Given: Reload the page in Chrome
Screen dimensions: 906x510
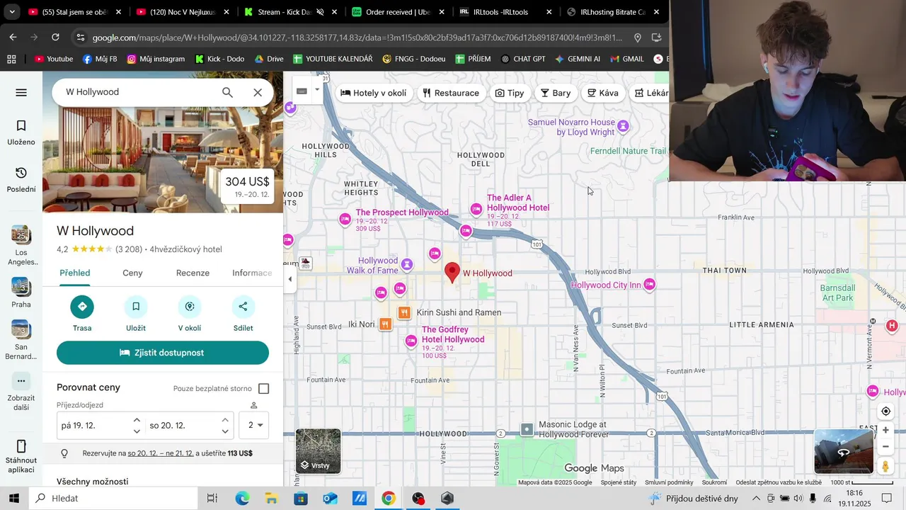Looking at the screenshot, I should (56, 38).
